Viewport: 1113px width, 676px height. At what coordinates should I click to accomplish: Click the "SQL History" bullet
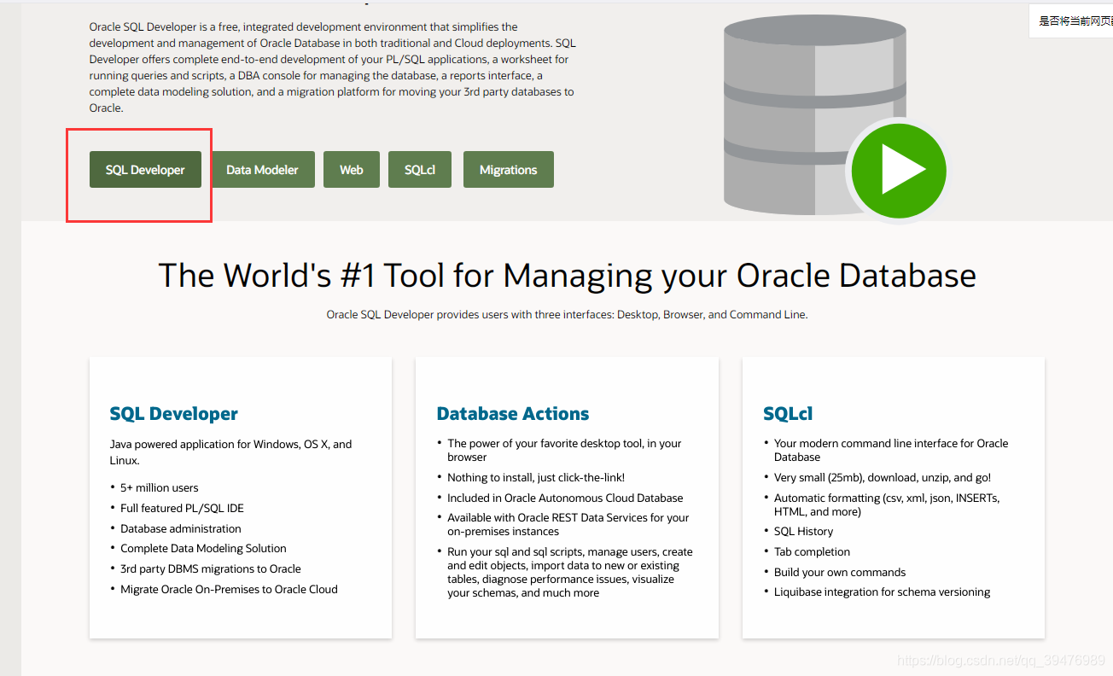point(803,531)
